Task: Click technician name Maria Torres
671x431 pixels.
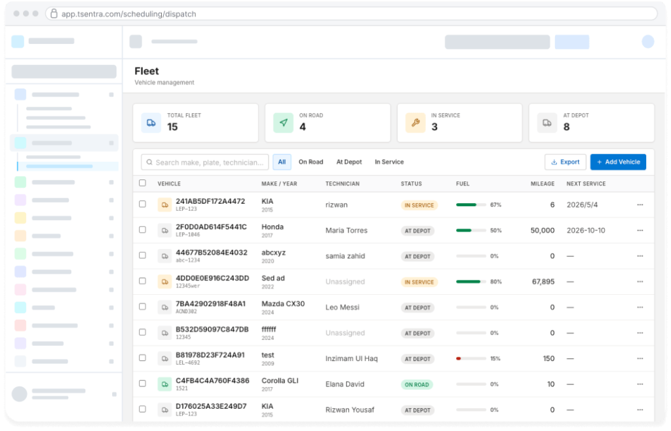Action: click(x=346, y=231)
